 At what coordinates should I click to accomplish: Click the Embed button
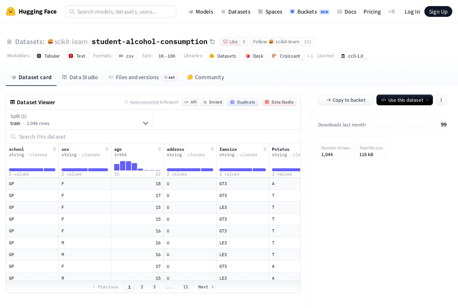pos(213,102)
